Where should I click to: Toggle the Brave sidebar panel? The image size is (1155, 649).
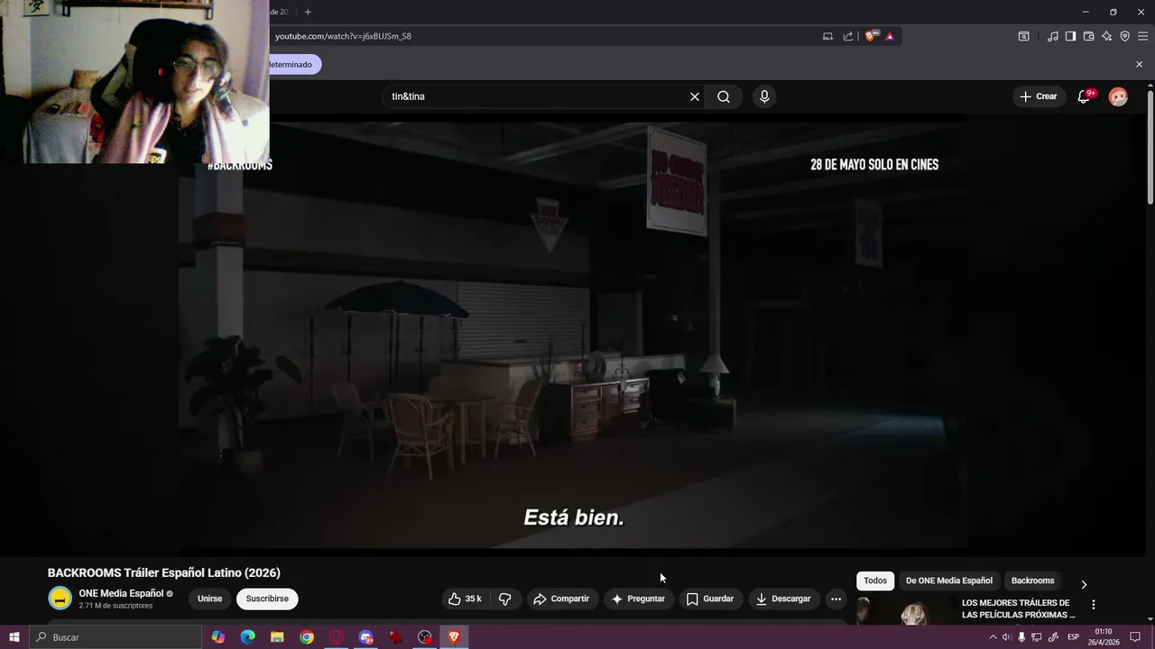(1070, 36)
